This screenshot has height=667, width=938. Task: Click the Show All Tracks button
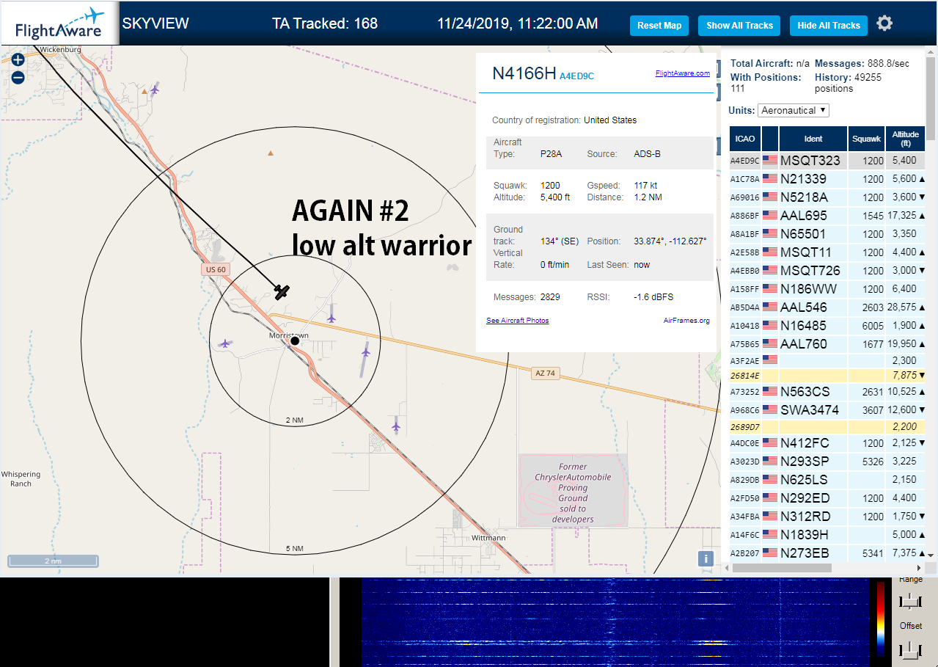pyautogui.click(x=739, y=26)
